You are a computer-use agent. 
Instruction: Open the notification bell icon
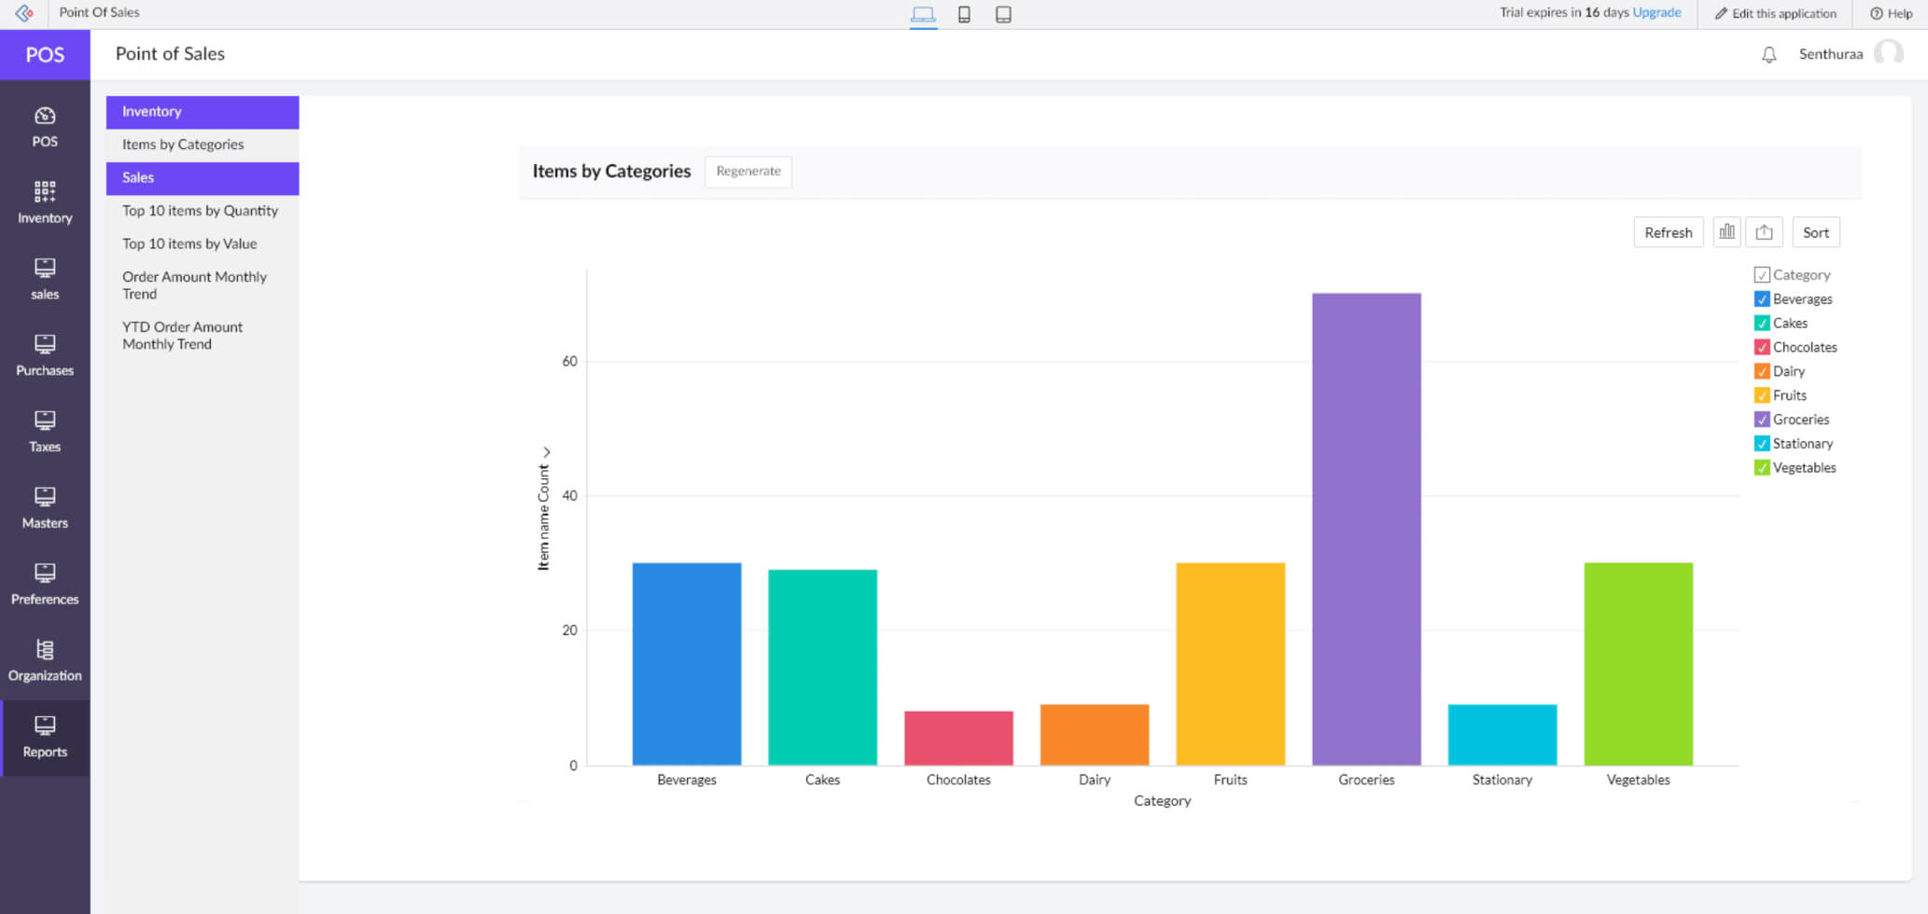[1768, 54]
